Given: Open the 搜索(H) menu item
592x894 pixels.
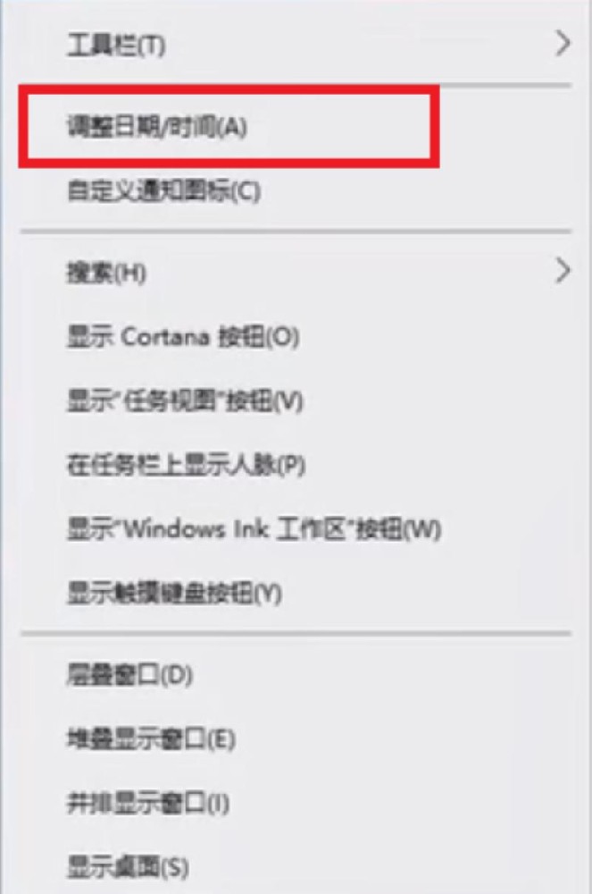Looking at the screenshot, I should point(296,273).
